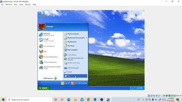Image resolution: width=182 pixels, height=102 pixels.
Task: Click Right Ctrl host key indicator
Action: 179,96
